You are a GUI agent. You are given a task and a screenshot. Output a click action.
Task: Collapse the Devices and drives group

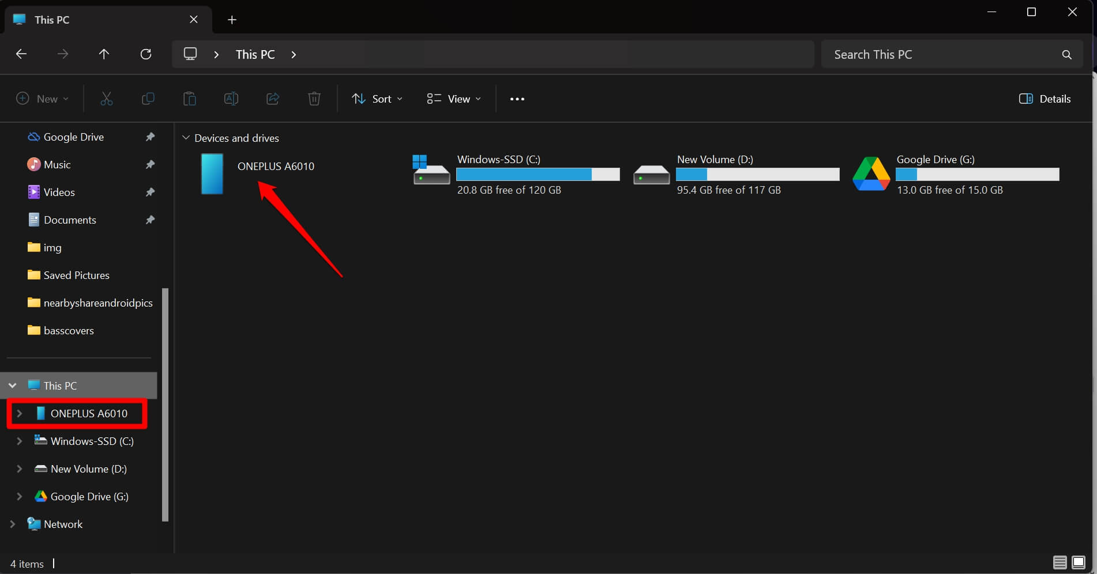coord(186,138)
